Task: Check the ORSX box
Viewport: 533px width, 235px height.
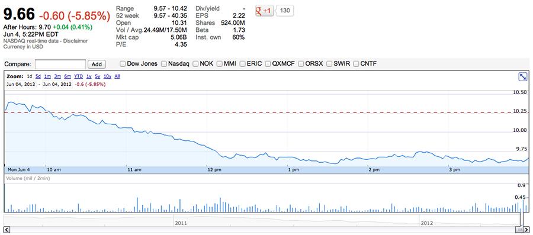Action: click(x=301, y=63)
